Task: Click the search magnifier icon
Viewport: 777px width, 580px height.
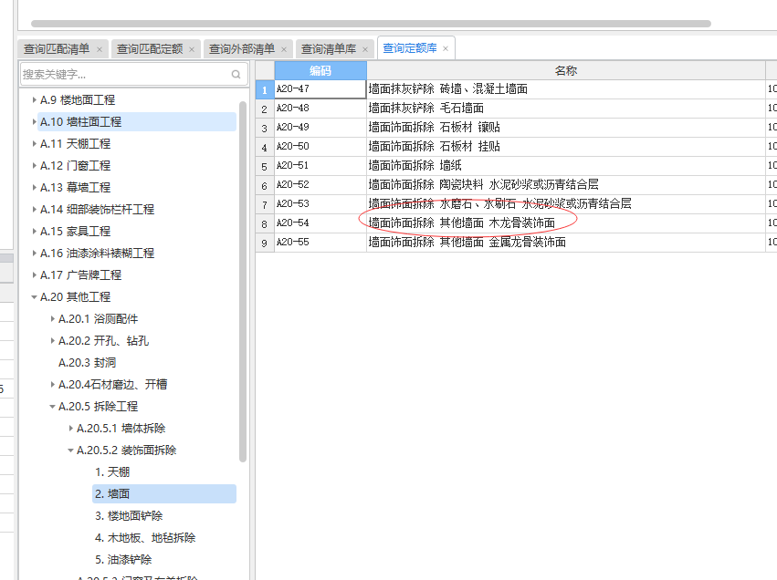Action: tap(236, 74)
